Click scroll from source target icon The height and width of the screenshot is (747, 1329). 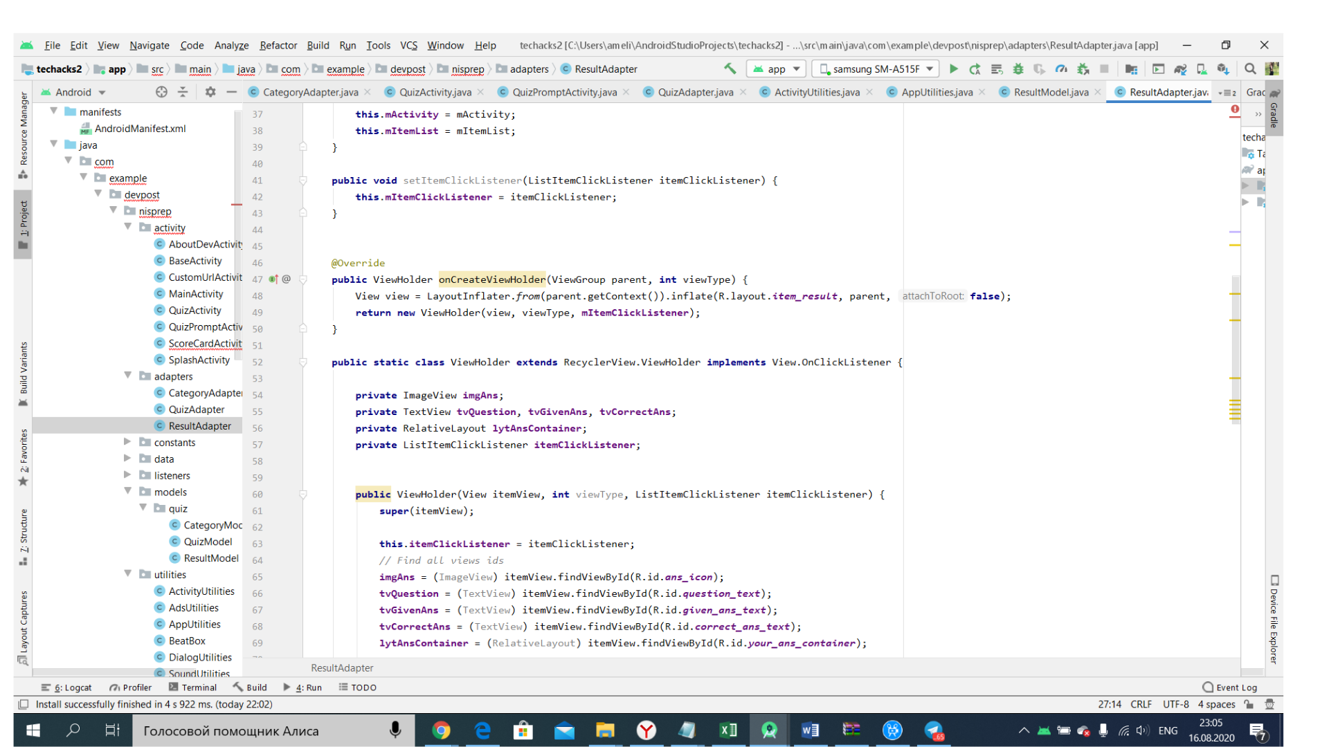coord(161,92)
